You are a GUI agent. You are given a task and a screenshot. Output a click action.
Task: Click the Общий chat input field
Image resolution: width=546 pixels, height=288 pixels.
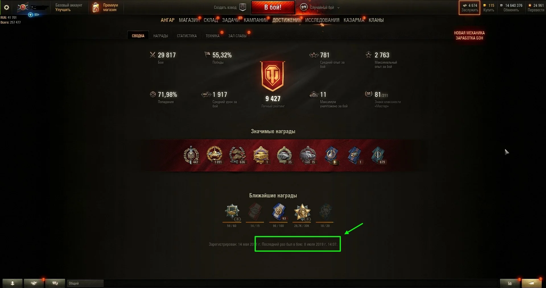pos(85,283)
